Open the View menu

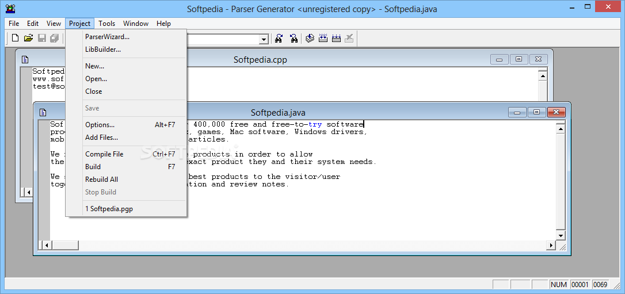pyautogui.click(x=54, y=24)
